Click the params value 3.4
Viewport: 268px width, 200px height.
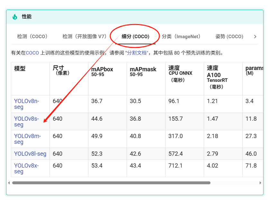point(249,101)
